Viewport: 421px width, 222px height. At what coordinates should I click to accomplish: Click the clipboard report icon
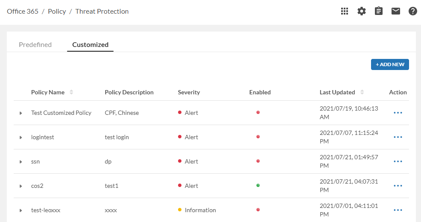click(379, 12)
